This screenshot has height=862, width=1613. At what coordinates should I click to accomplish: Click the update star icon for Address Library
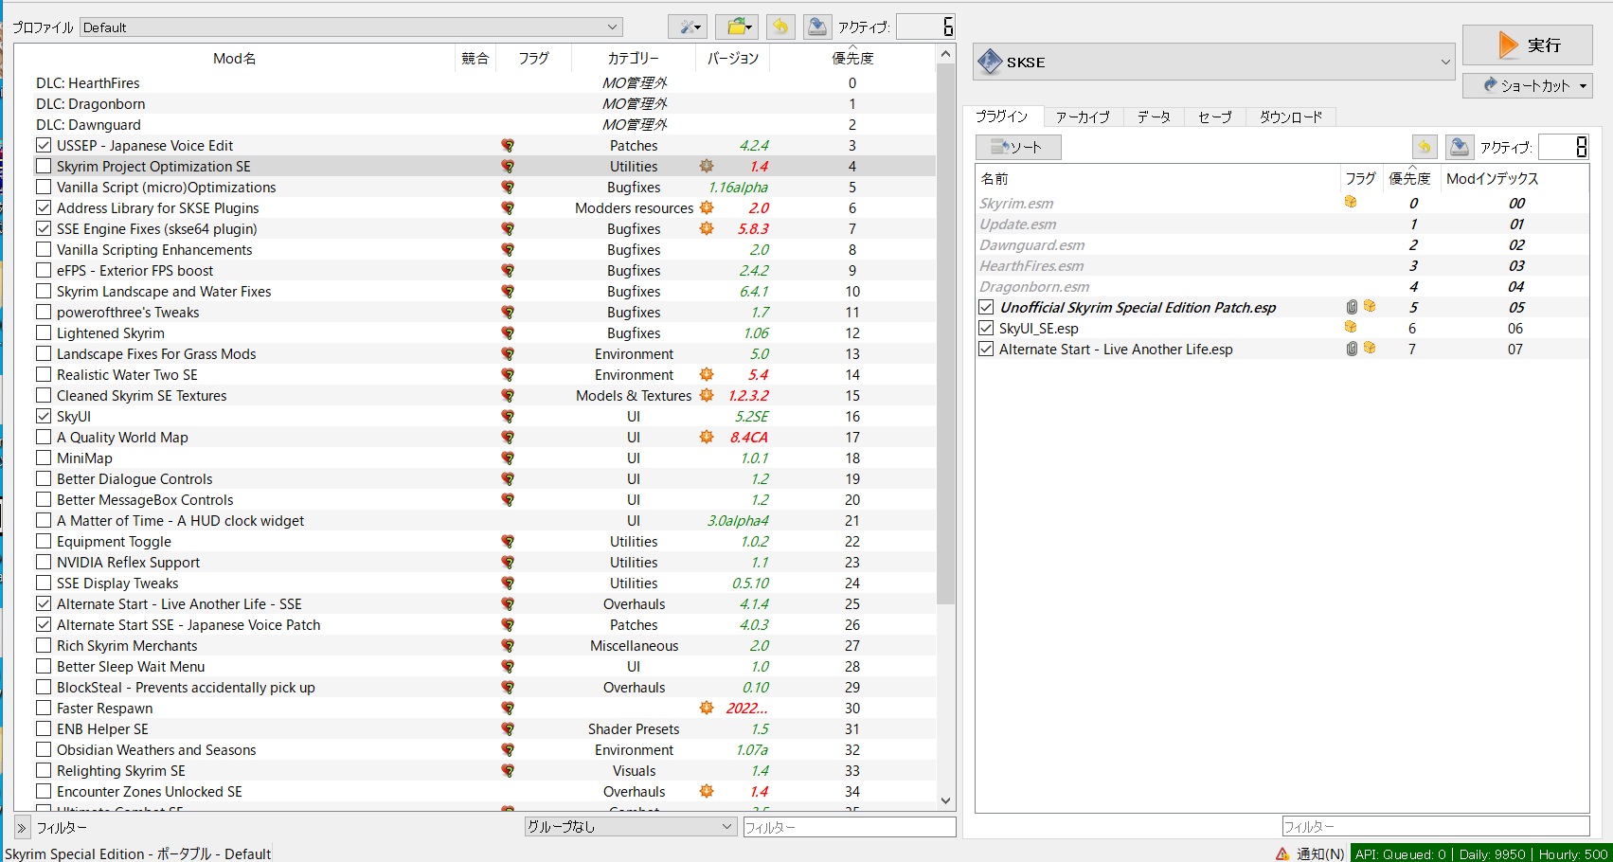[x=707, y=208]
